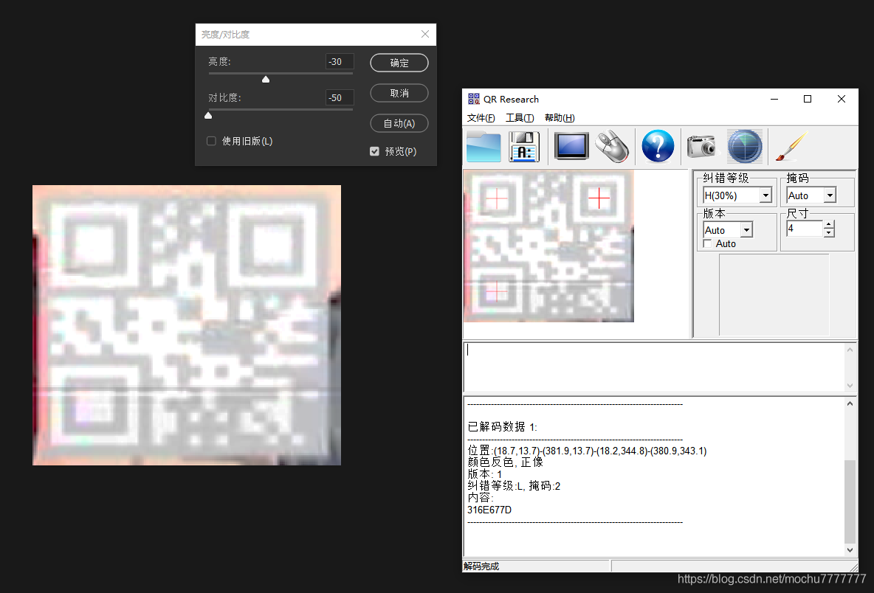The image size is (874, 593).
Task: Click the 对比度 slider handle
Action: click(x=208, y=115)
